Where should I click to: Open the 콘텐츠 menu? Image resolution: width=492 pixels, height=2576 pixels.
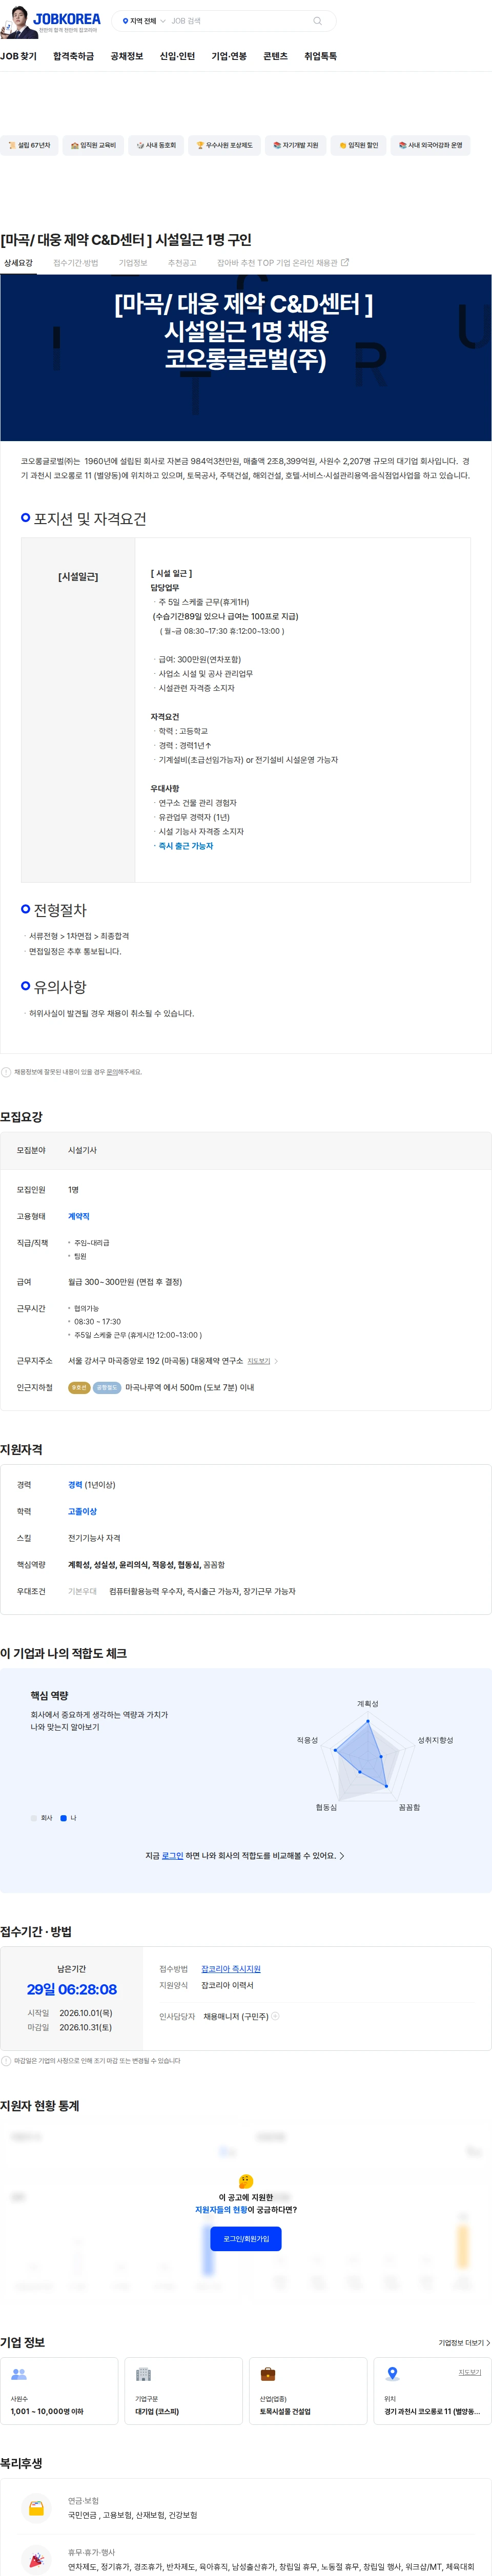(275, 56)
